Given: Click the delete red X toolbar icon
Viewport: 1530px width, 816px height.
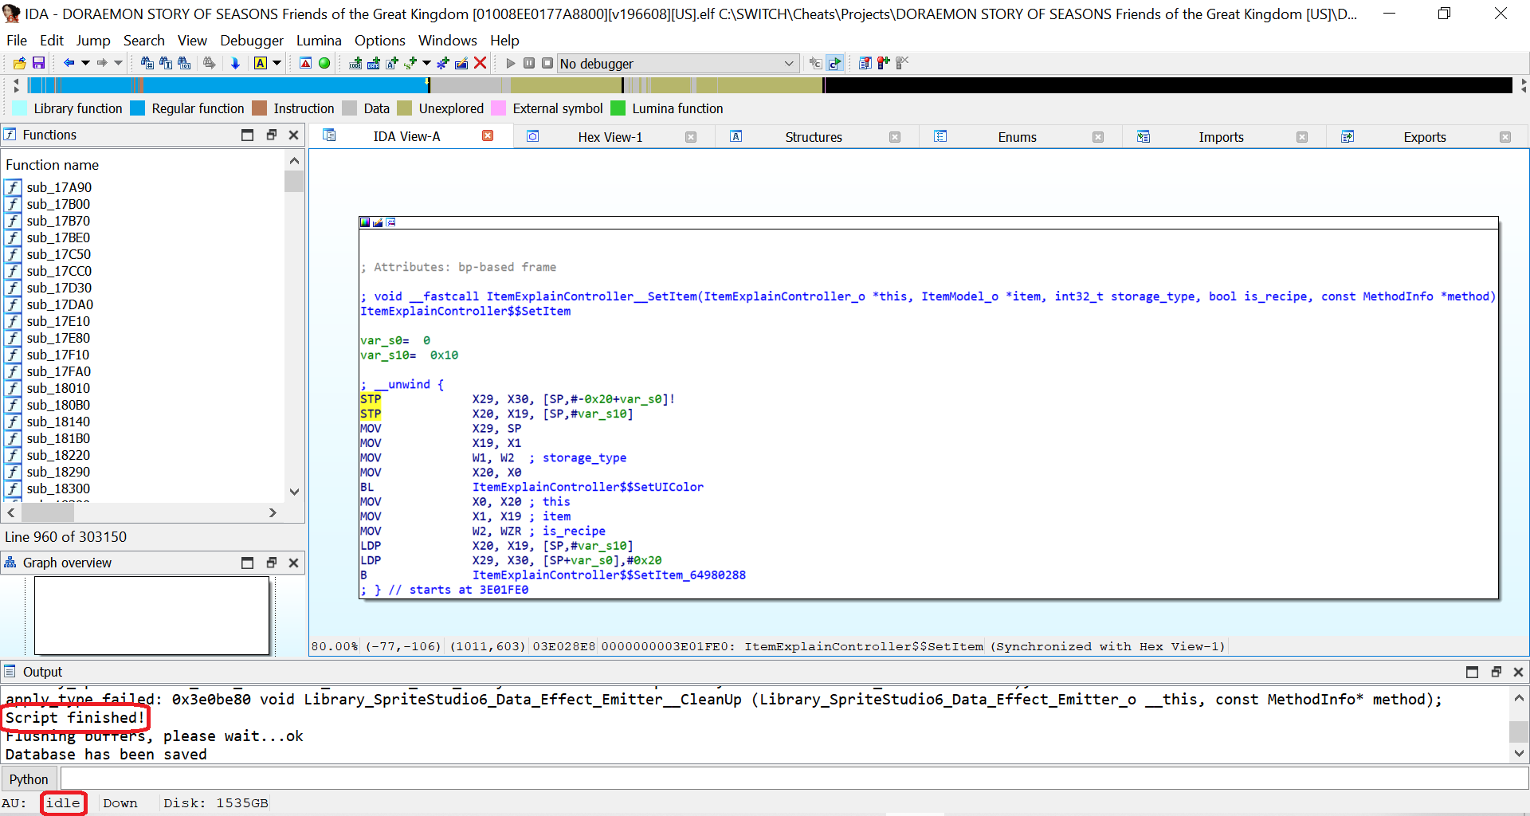Looking at the screenshot, I should (481, 63).
